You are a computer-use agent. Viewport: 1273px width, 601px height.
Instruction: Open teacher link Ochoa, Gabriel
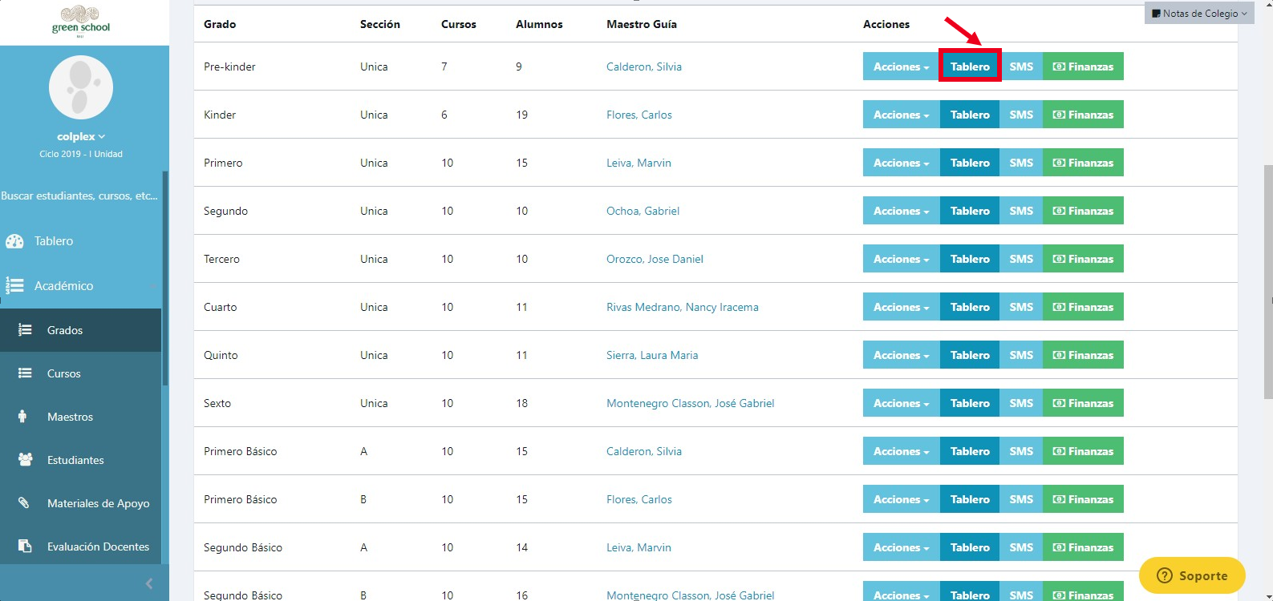pyautogui.click(x=643, y=211)
